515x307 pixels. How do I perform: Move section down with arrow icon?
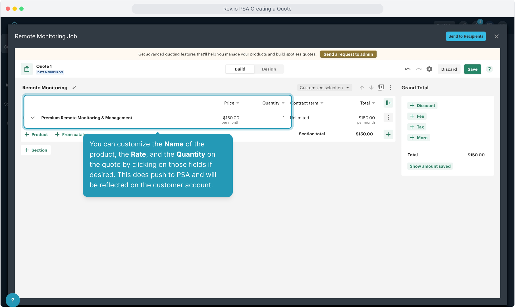coord(371,88)
